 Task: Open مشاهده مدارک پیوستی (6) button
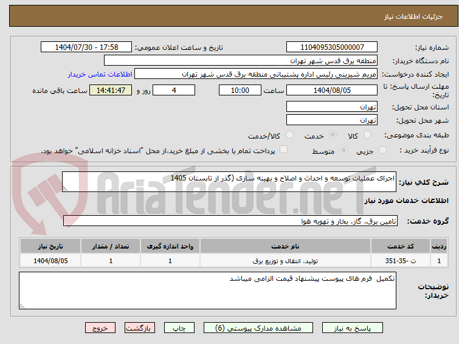click(x=258, y=328)
